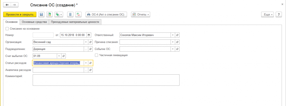Click the Счет выбытия field 01.09
The width and height of the screenshot is (286, 106).
pos(45,56)
